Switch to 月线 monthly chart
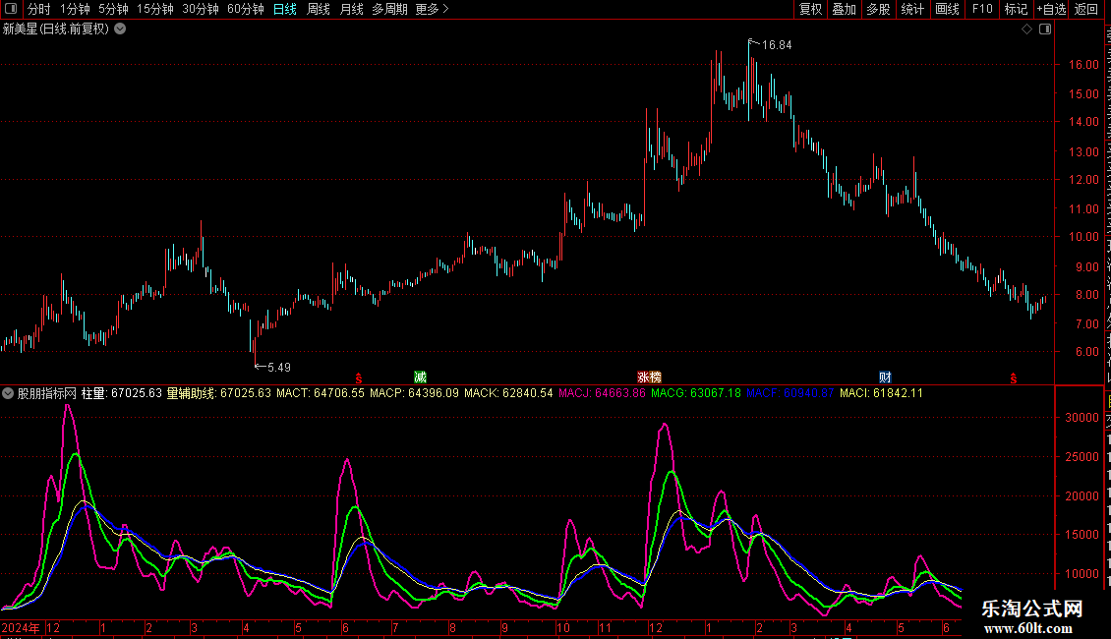Screen dimensions: 1111x639 [351, 9]
